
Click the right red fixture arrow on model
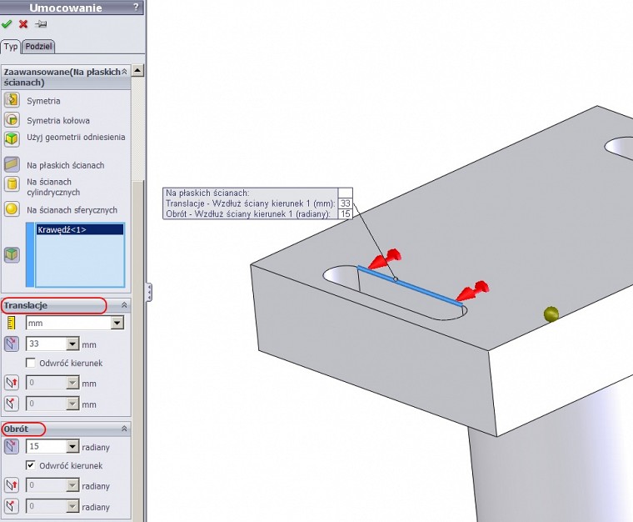tap(473, 292)
